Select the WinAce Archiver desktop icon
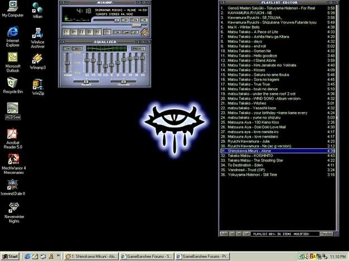The width and height of the screenshot is (349, 261). click(37, 38)
